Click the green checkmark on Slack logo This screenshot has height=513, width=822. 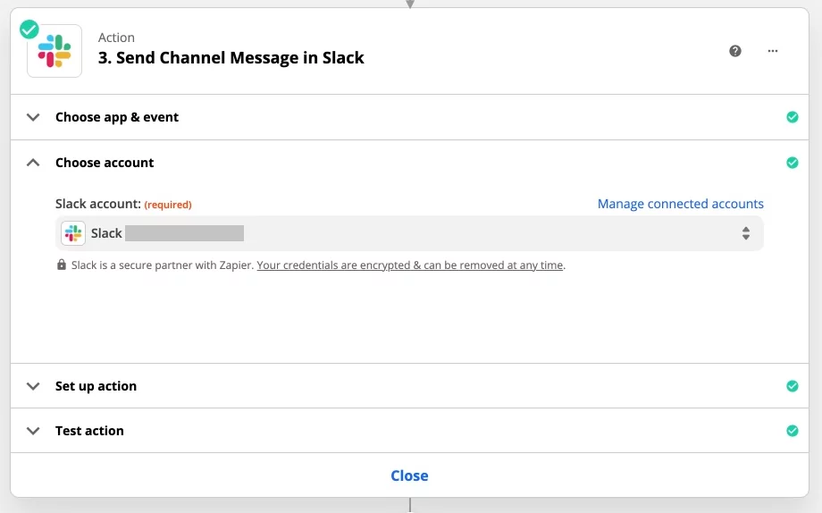point(29,29)
